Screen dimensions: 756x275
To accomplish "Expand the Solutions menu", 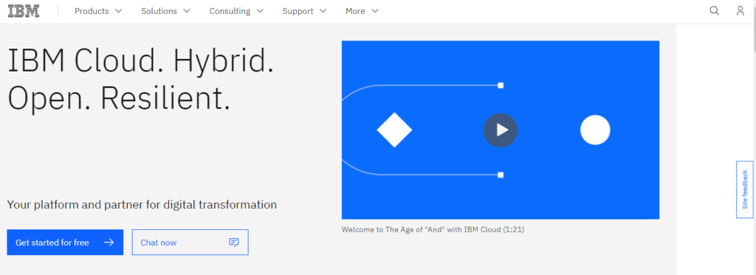I will [x=165, y=11].
